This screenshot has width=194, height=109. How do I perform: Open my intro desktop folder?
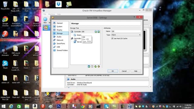tap(26, 79)
